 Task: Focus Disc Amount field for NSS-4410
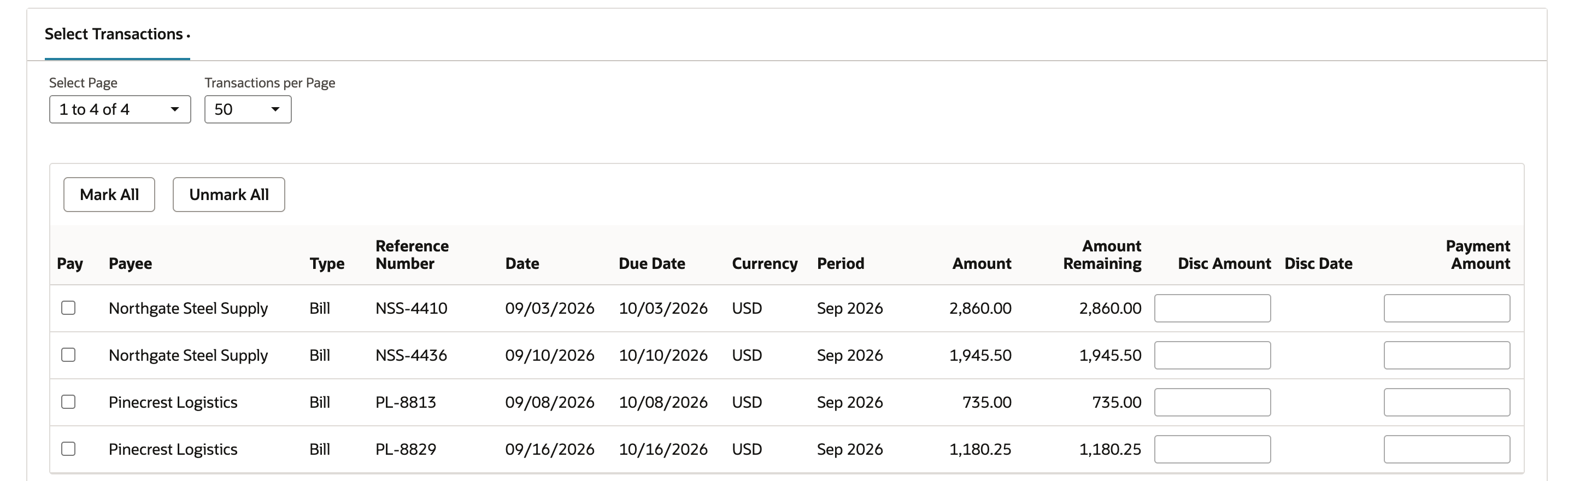point(1212,308)
